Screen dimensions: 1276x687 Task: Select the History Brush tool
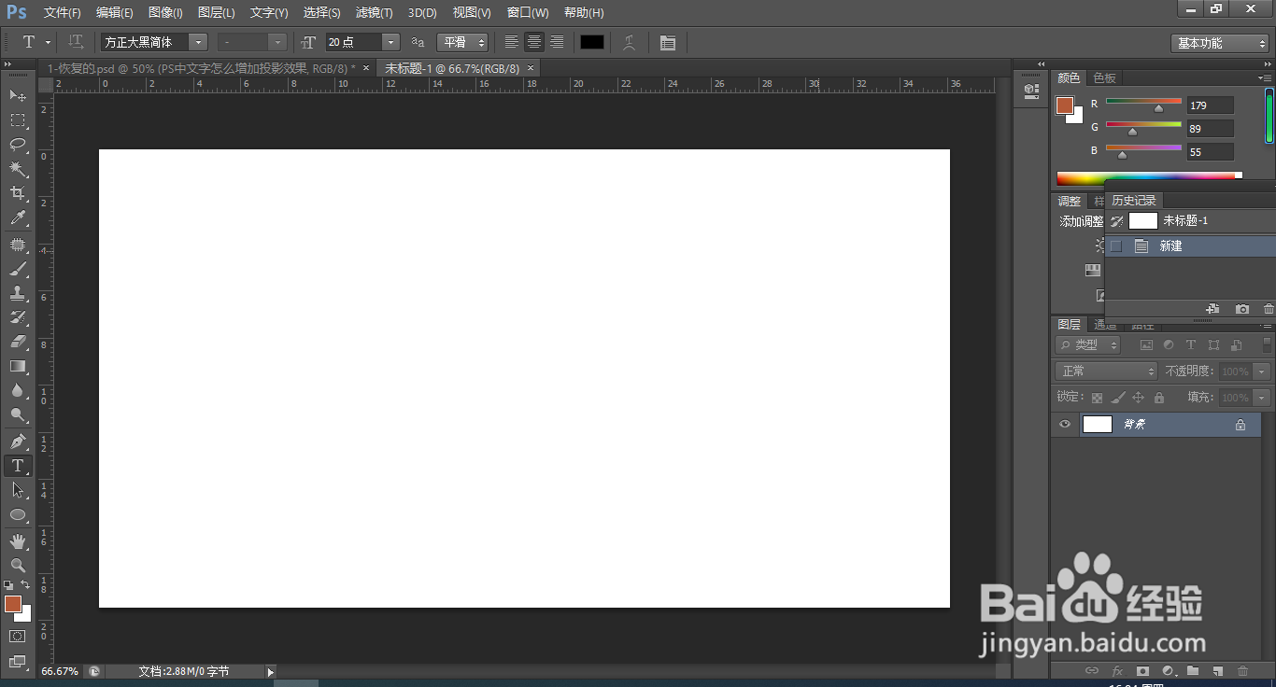18,317
